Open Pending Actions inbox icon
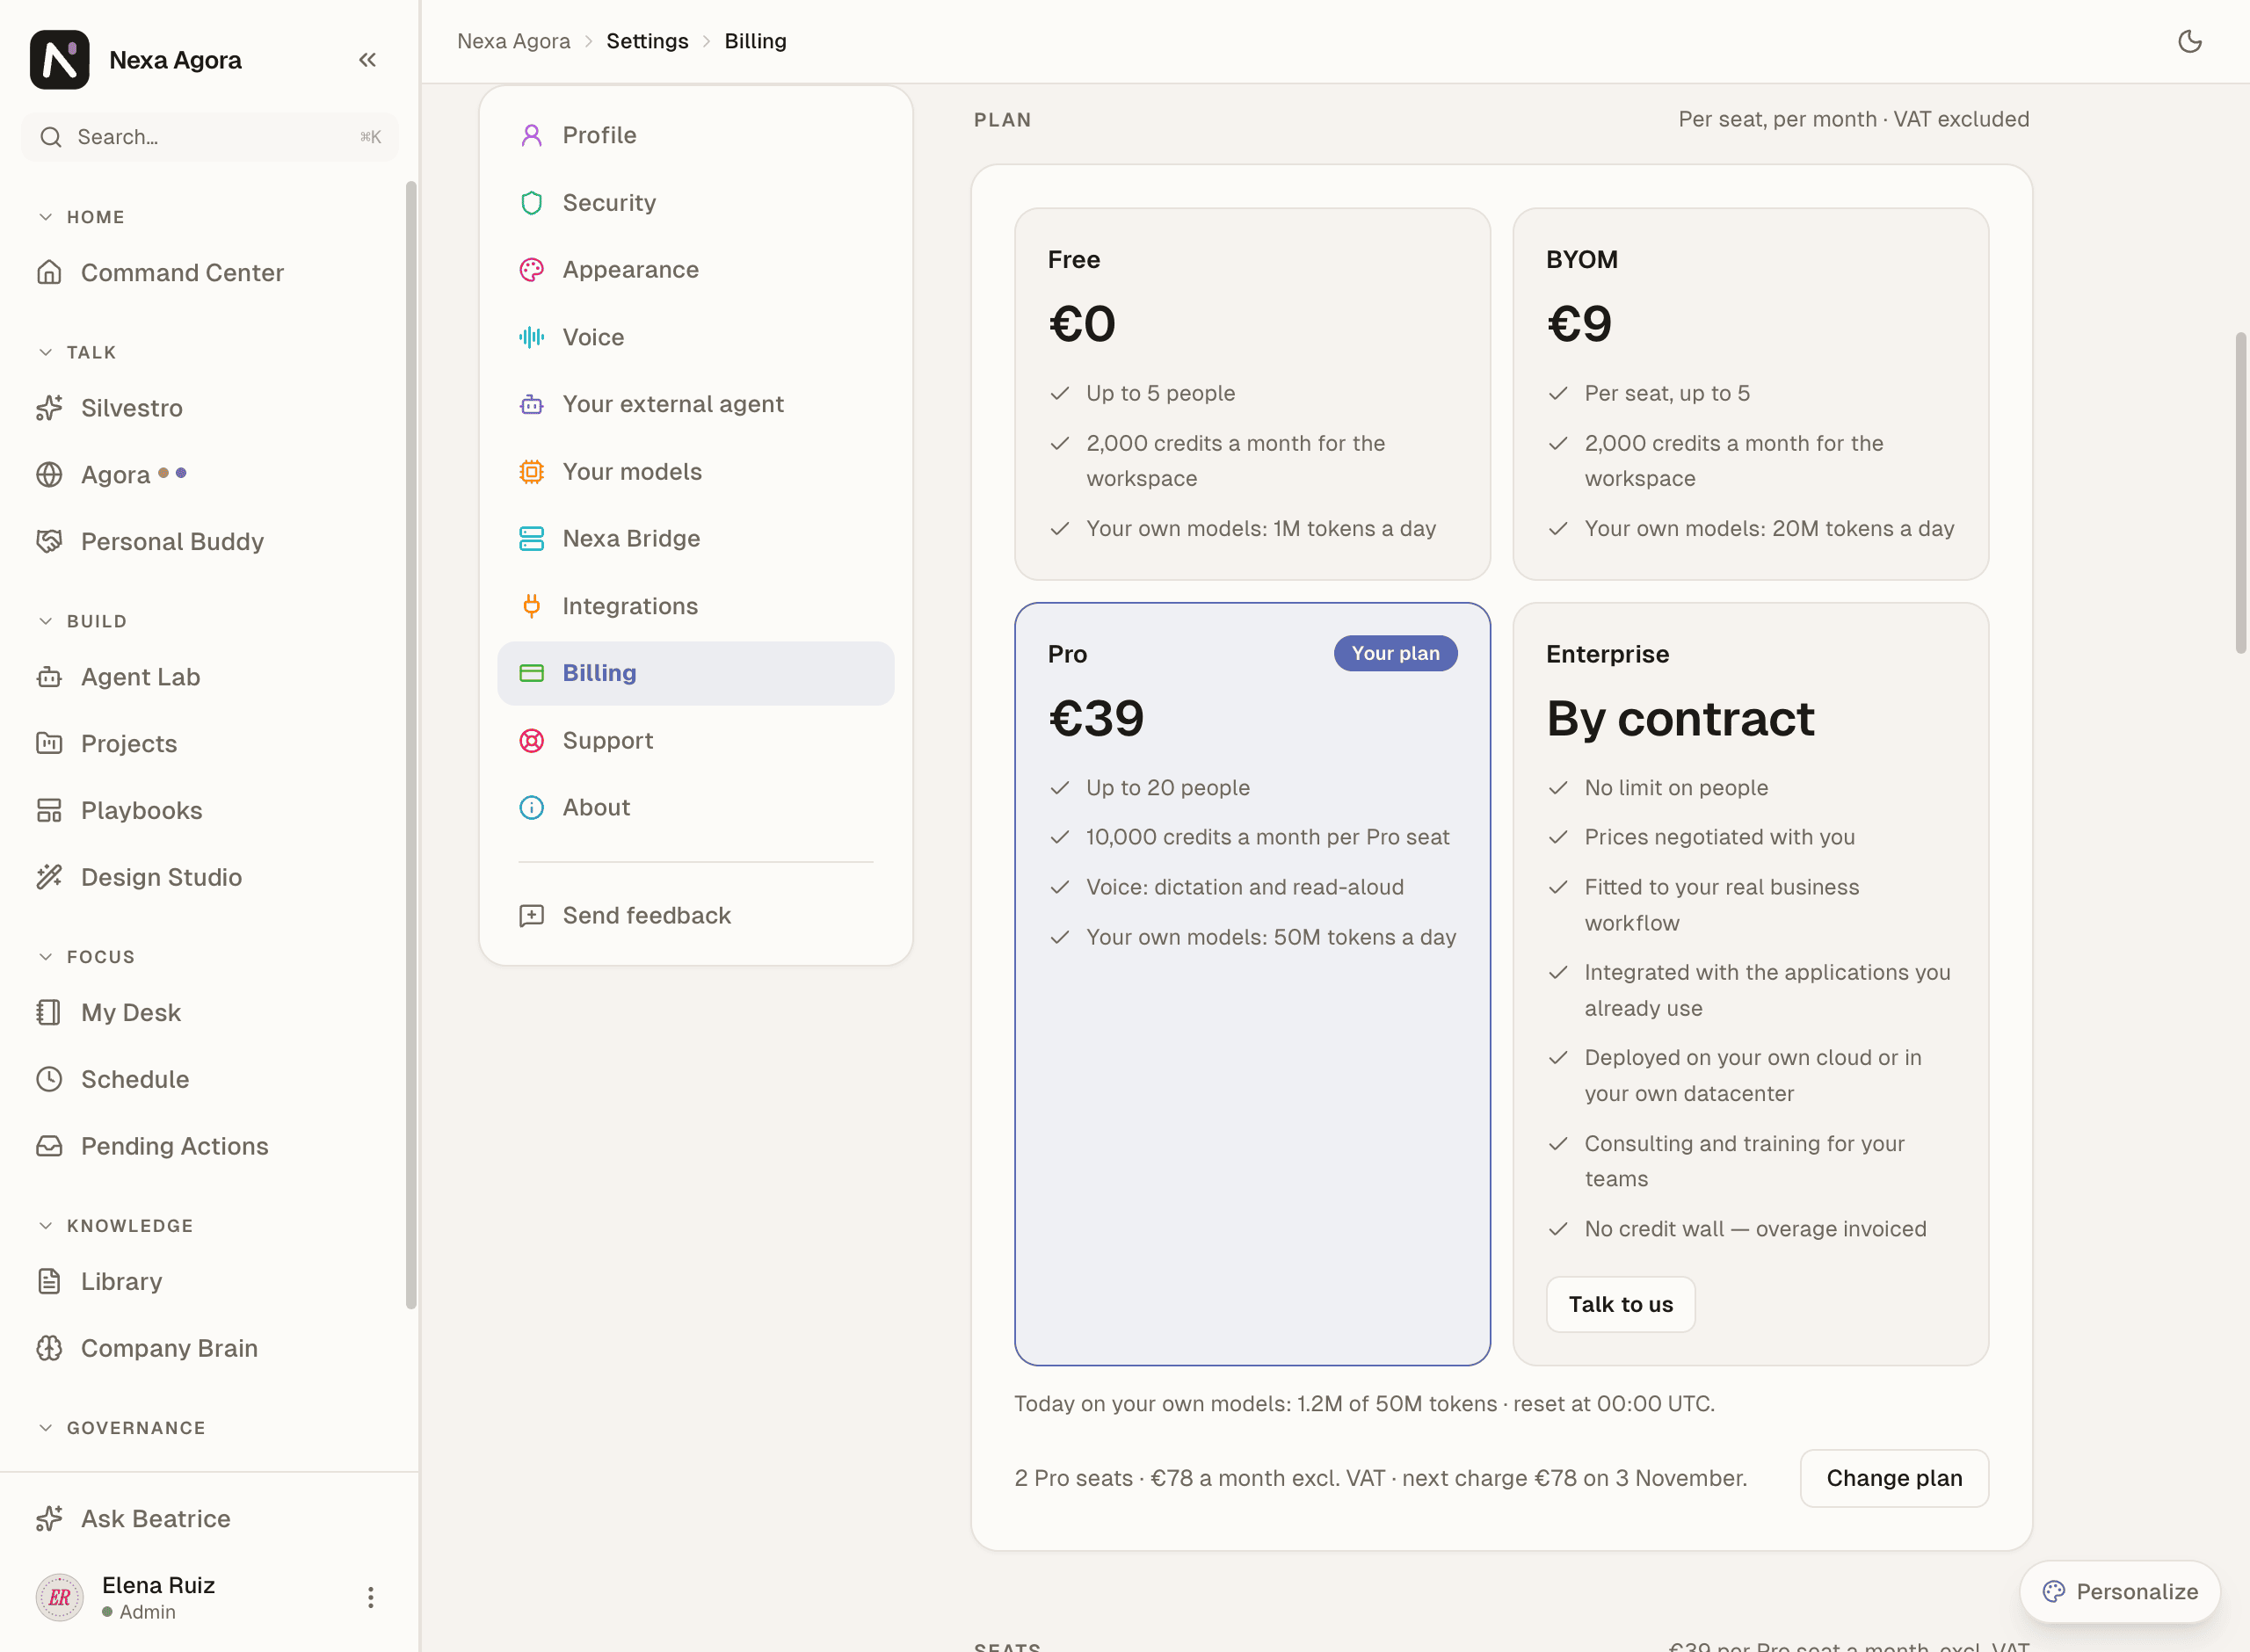This screenshot has height=1652, width=2250. pyautogui.click(x=49, y=1146)
